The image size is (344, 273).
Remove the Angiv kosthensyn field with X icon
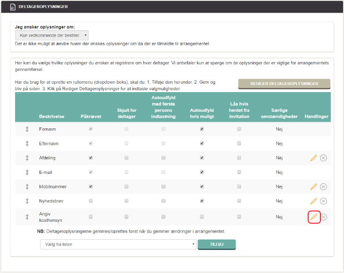(324, 217)
